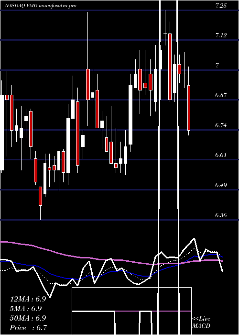
Task: Select the 6.36 price axis label
Action: pyautogui.click(x=221, y=215)
